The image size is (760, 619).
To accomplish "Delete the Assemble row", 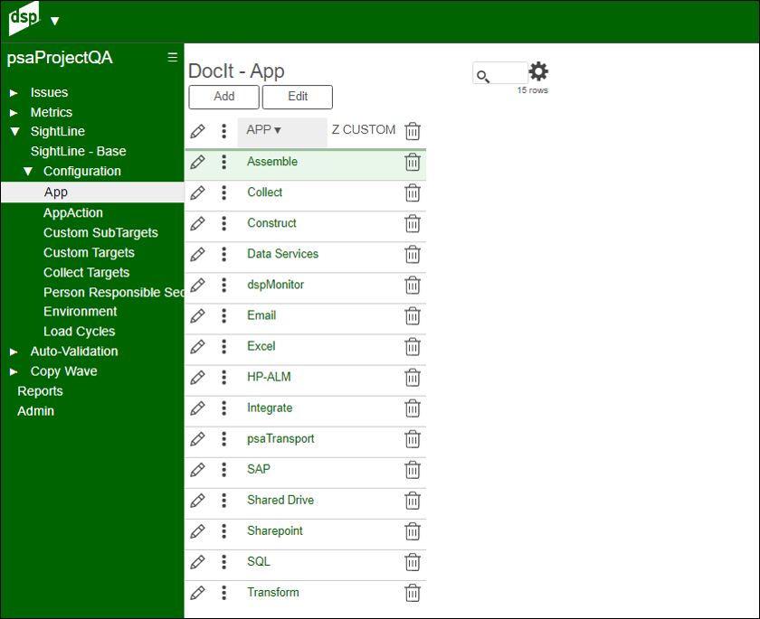I will pyautogui.click(x=413, y=162).
